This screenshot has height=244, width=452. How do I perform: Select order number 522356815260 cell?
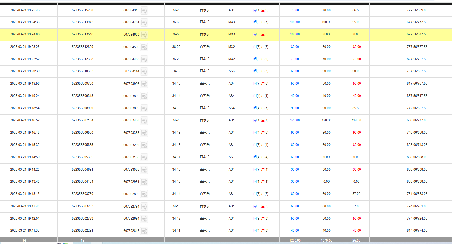click(83, 10)
